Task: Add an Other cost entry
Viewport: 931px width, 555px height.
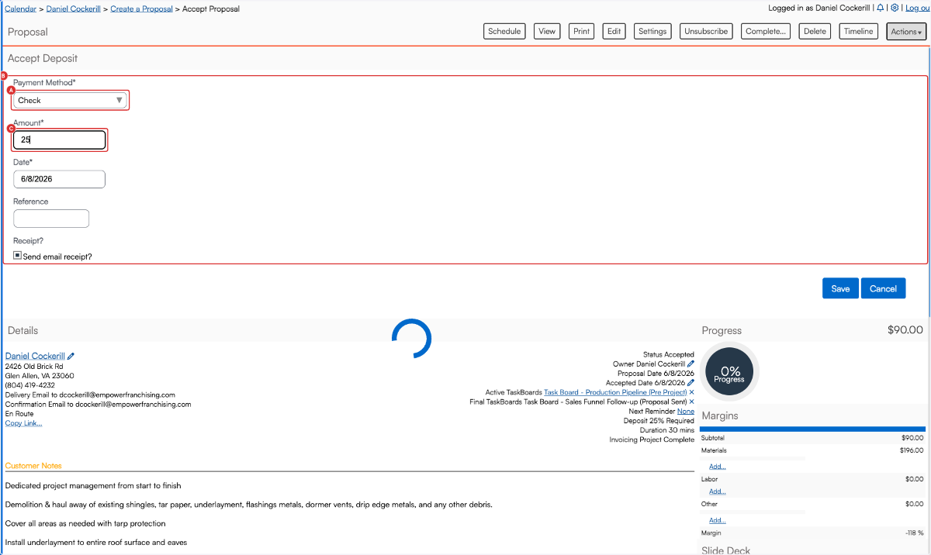Action: click(x=718, y=520)
